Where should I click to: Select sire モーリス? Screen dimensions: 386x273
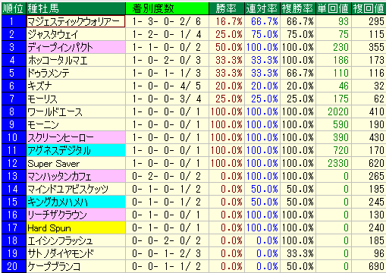point(76,99)
